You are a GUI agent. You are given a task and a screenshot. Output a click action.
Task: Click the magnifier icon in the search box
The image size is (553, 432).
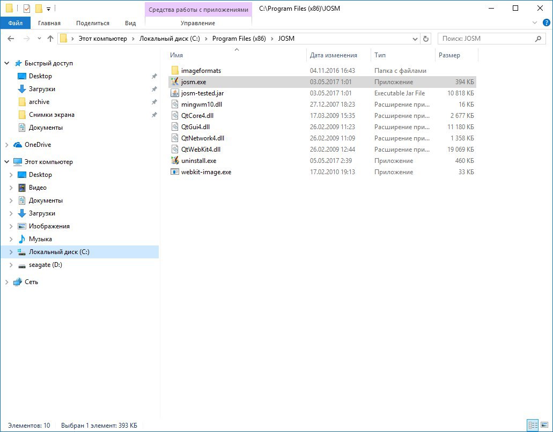point(538,39)
